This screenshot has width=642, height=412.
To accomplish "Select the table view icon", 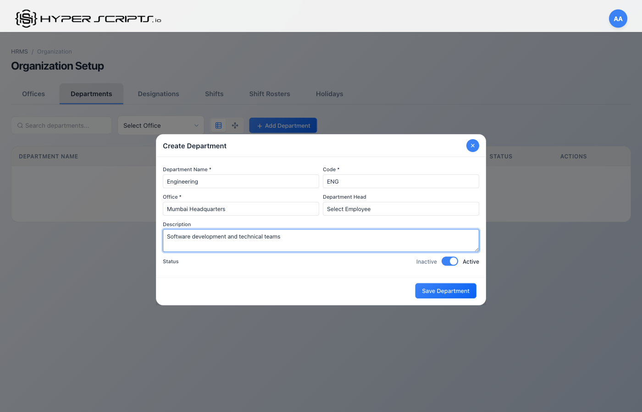I will 218,125.
